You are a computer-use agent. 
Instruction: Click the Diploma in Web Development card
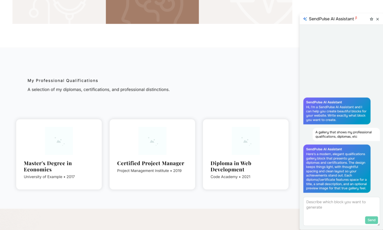245,154
